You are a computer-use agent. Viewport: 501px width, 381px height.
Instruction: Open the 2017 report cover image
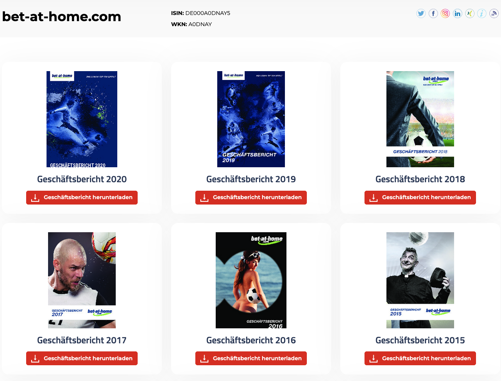point(82,280)
